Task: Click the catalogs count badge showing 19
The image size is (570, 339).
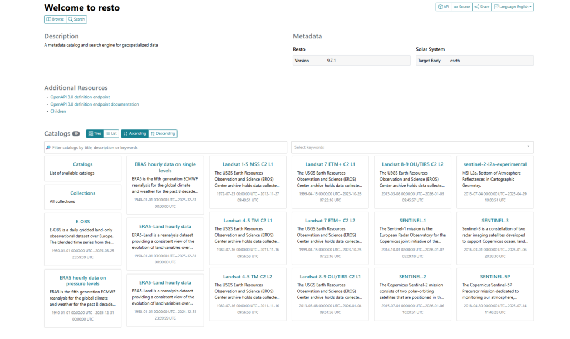Action: tap(76, 133)
